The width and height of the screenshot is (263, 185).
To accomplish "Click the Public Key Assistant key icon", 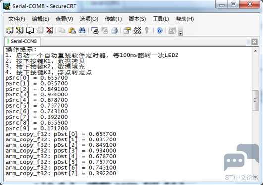I will coord(147,30).
